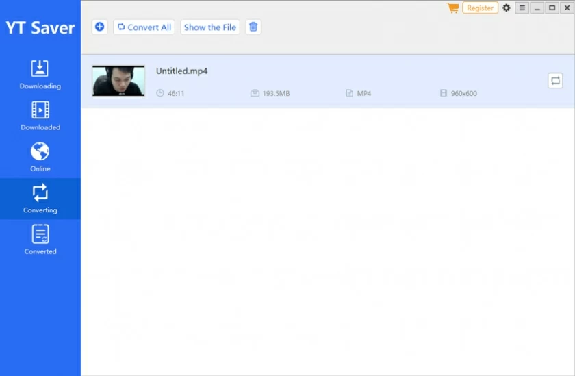
Task: Minimize the YT Saver window
Action: [537, 8]
